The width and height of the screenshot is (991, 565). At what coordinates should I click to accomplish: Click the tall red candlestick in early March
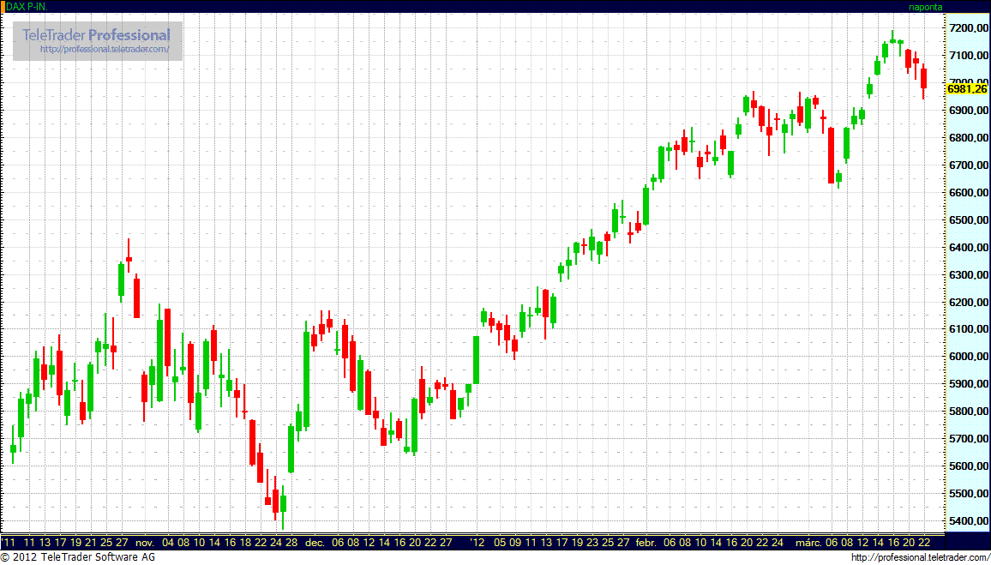tap(831, 155)
